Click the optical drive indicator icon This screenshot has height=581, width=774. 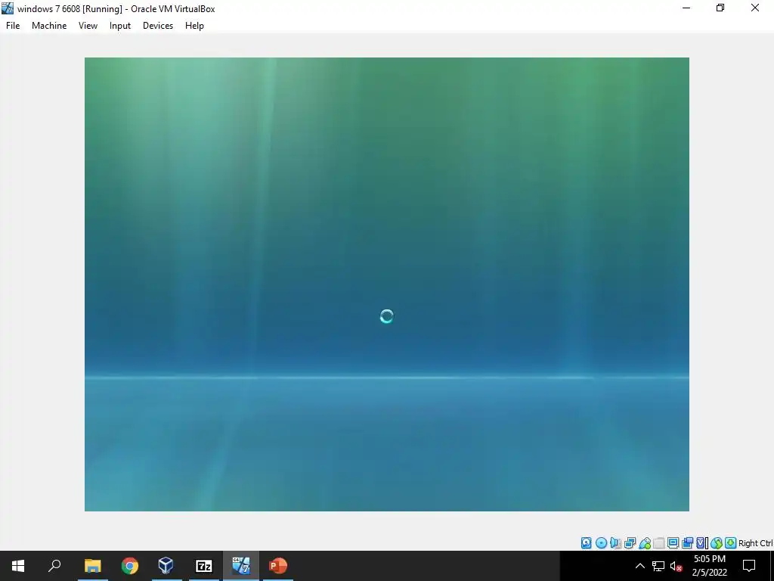[601, 543]
